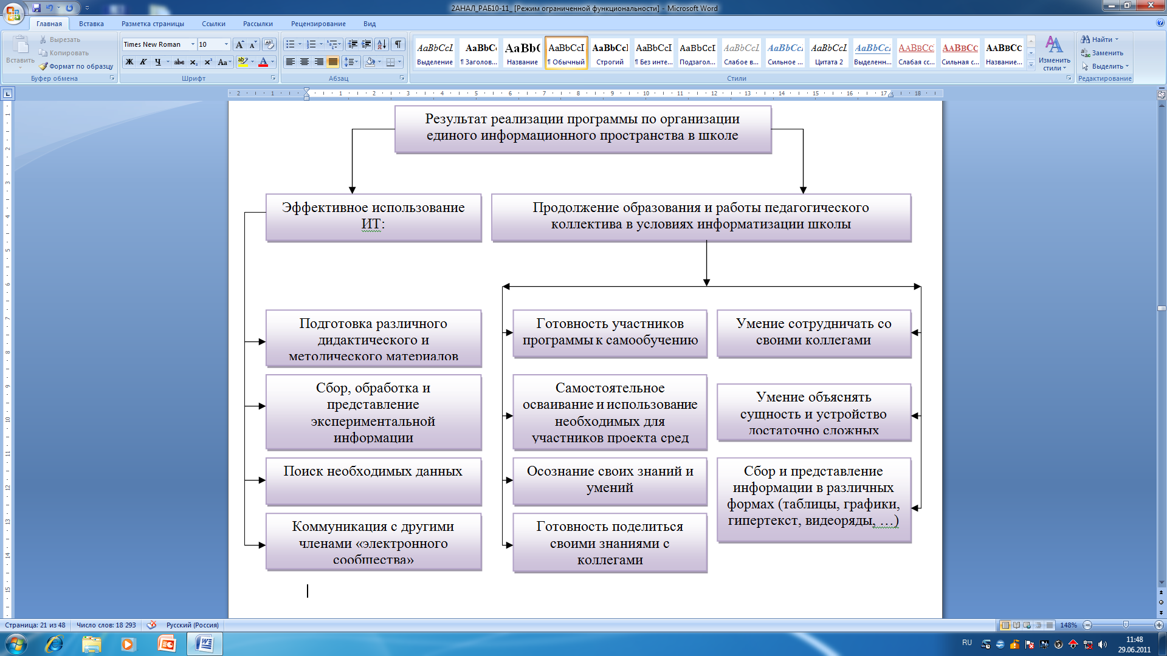Open the Times New Roman font dropdown
1167x656 pixels.
[x=193, y=44]
